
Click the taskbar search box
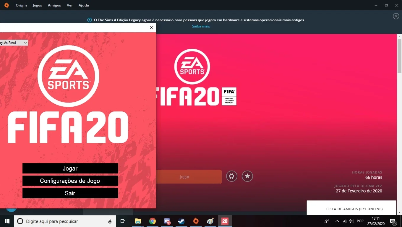click(65, 221)
